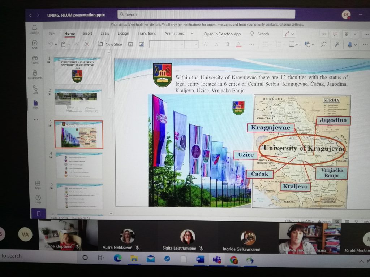The height and width of the screenshot is (277, 370).
Task: Select the slide 2 thumbnail
Action: pos(78,102)
